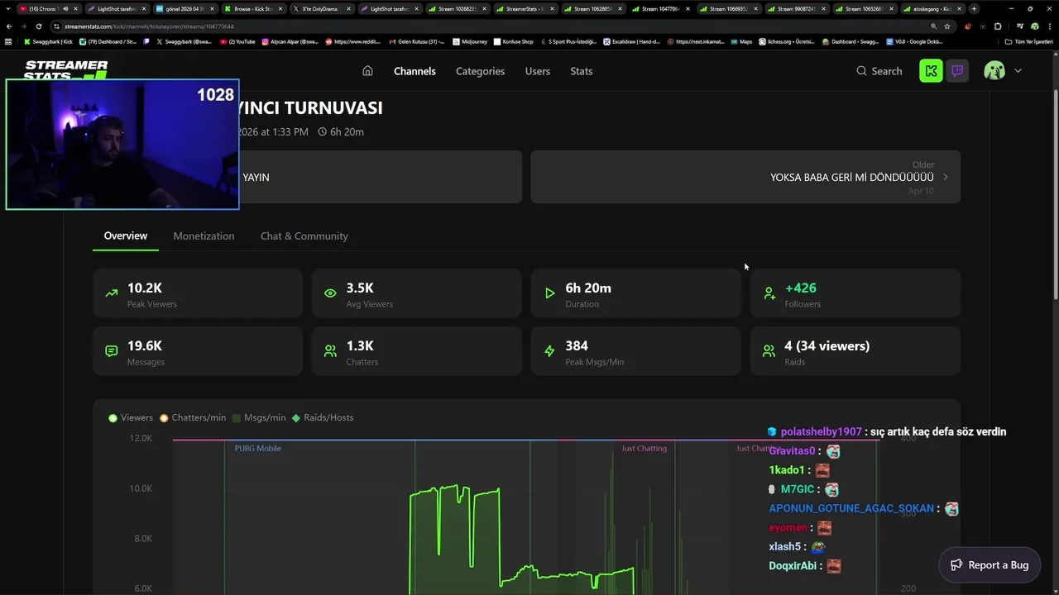Open the Chrome three-dot menu
Viewport: 1059px width, 595px height.
(1048, 26)
